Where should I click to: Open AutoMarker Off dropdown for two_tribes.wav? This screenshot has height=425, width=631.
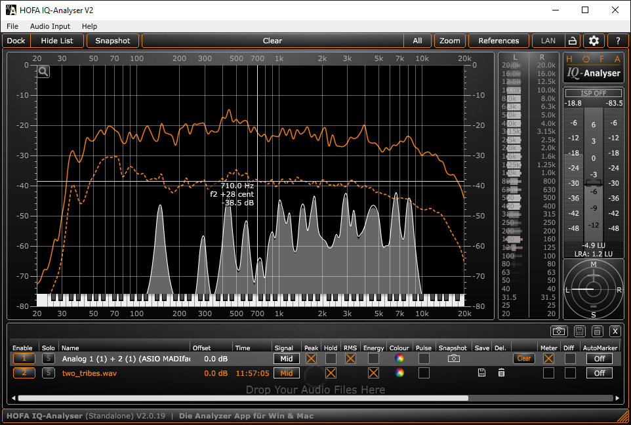(x=599, y=373)
